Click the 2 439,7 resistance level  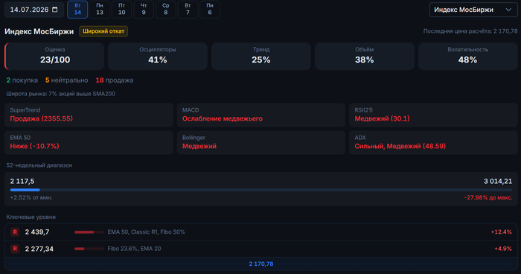37,232
